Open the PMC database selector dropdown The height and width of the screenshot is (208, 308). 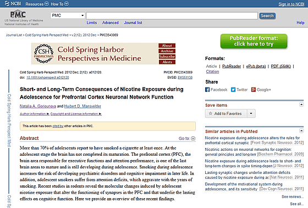[x=68, y=15]
